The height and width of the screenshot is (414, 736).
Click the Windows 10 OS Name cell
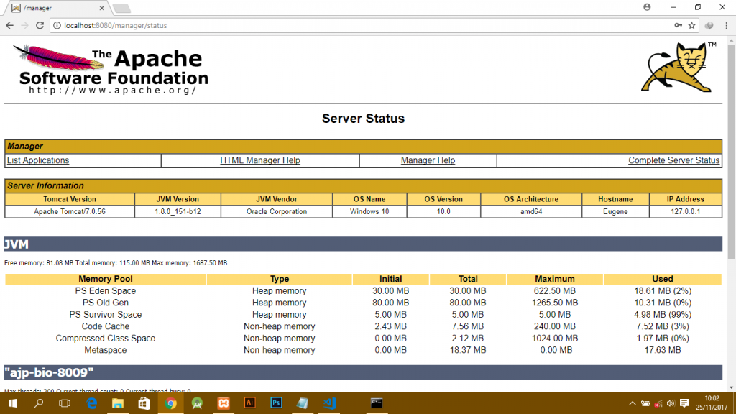coord(369,212)
